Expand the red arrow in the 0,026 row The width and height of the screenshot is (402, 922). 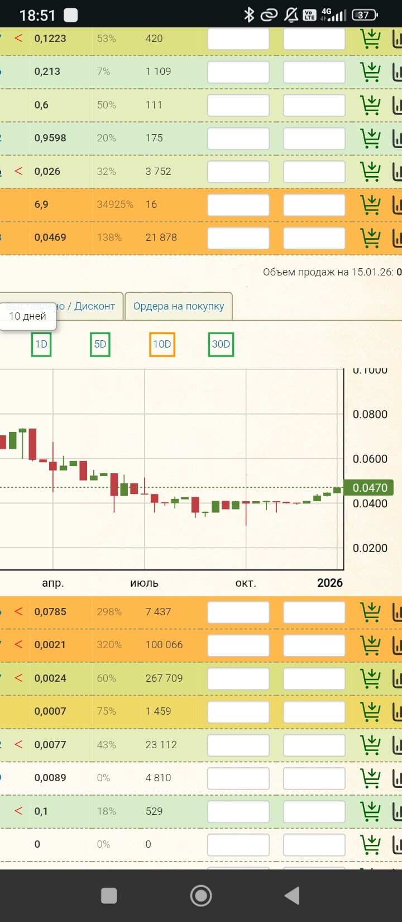click(18, 171)
